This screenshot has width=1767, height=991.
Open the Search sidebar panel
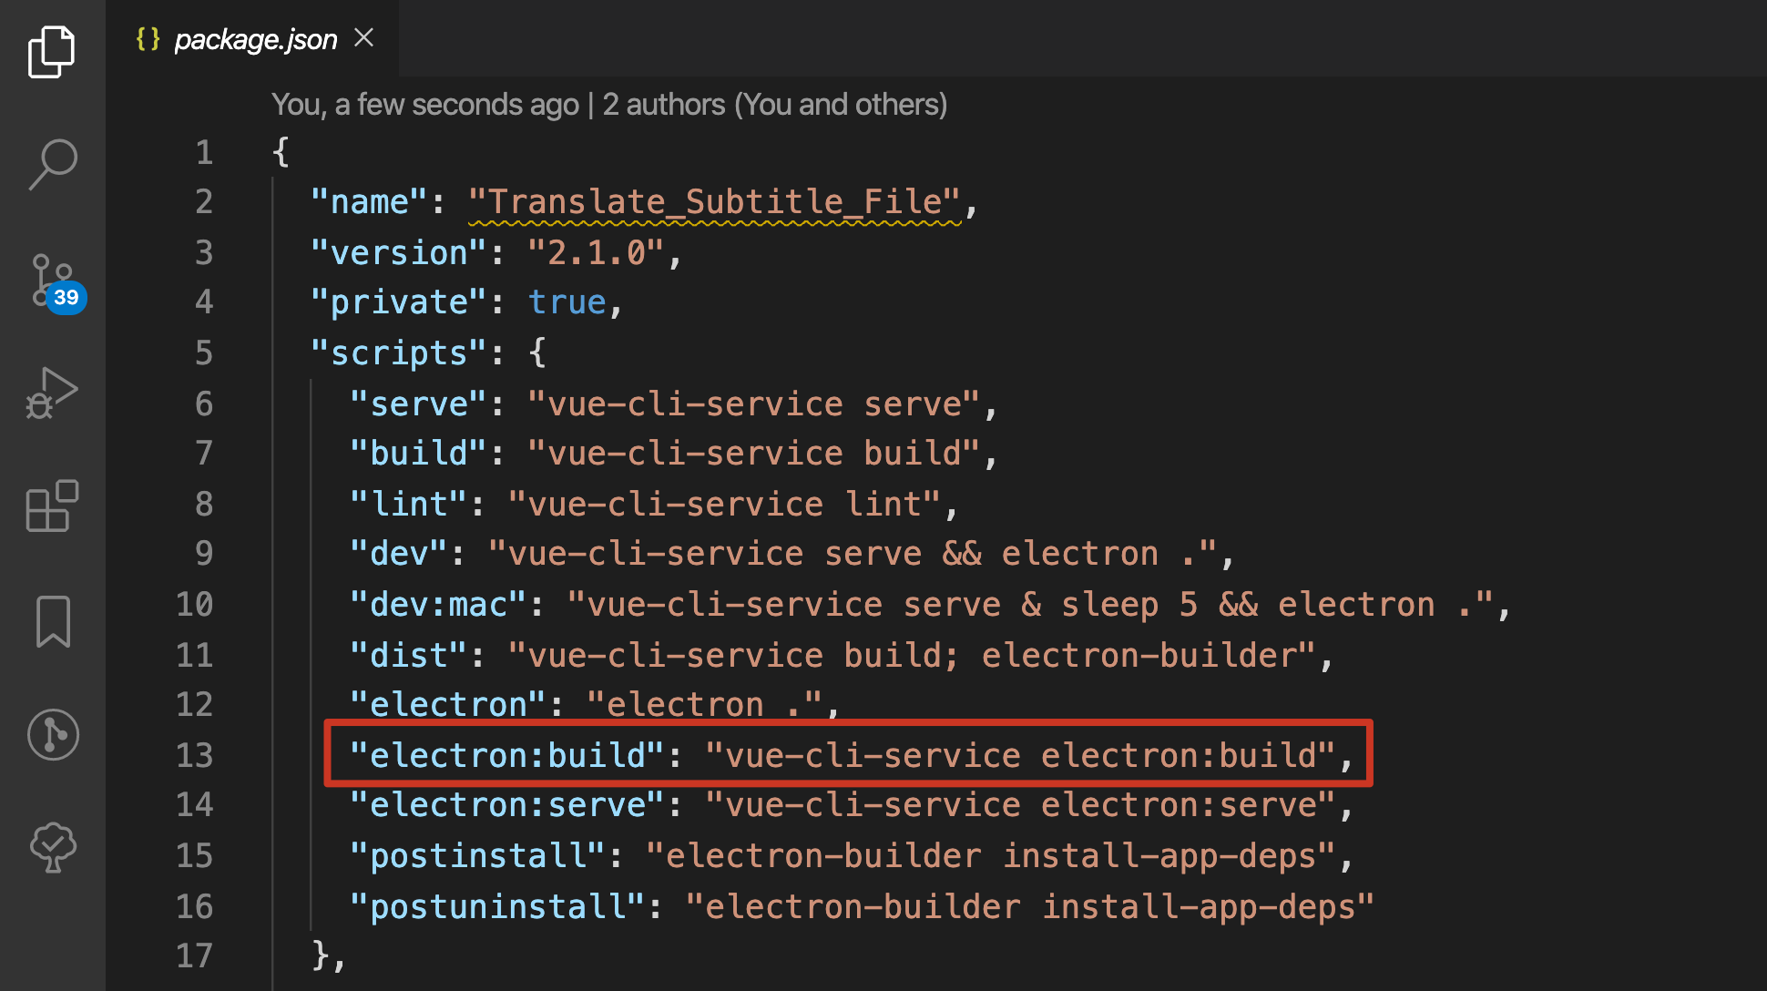[x=52, y=165]
